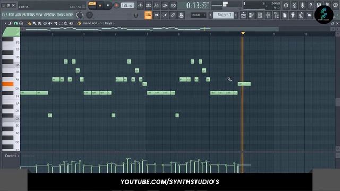Toggle the metronome
The width and height of the screenshot is (340, 191).
[140, 5]
